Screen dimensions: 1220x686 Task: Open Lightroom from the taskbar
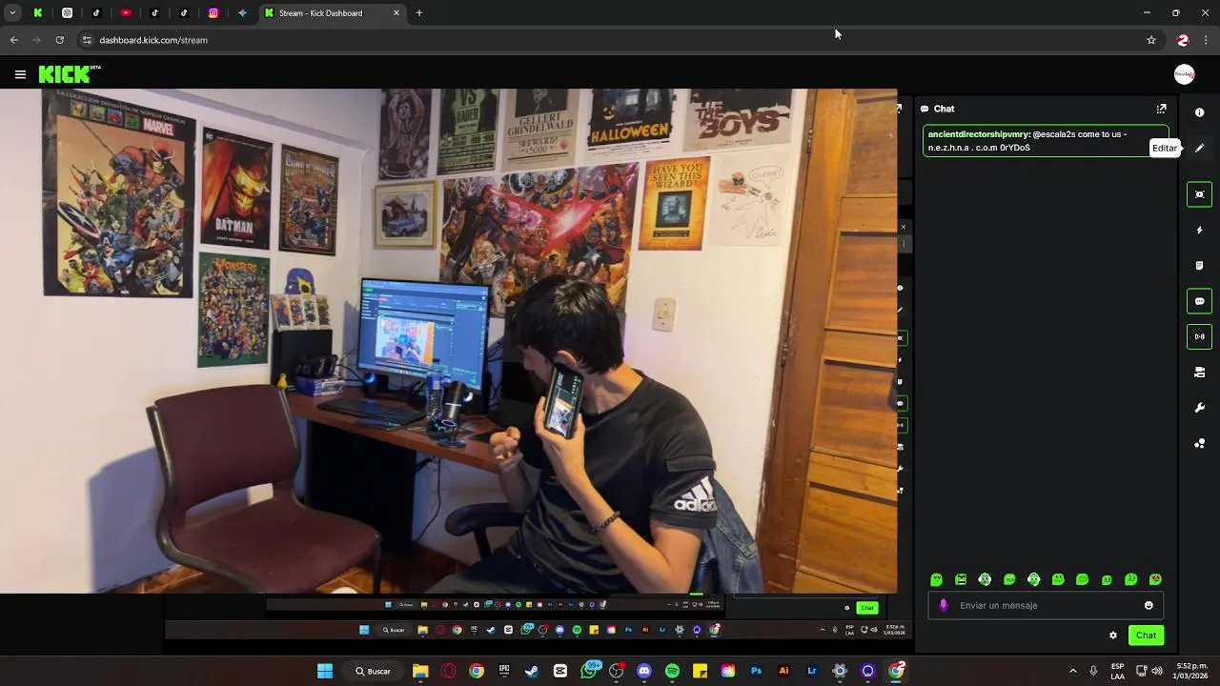[812, 671]
